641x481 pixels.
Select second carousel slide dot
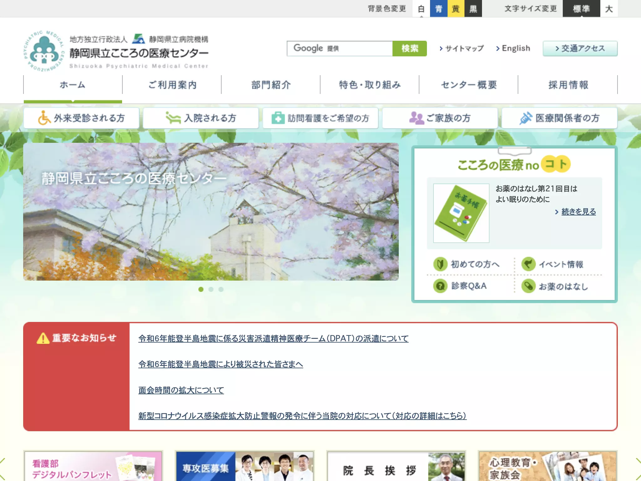point(211,289)
